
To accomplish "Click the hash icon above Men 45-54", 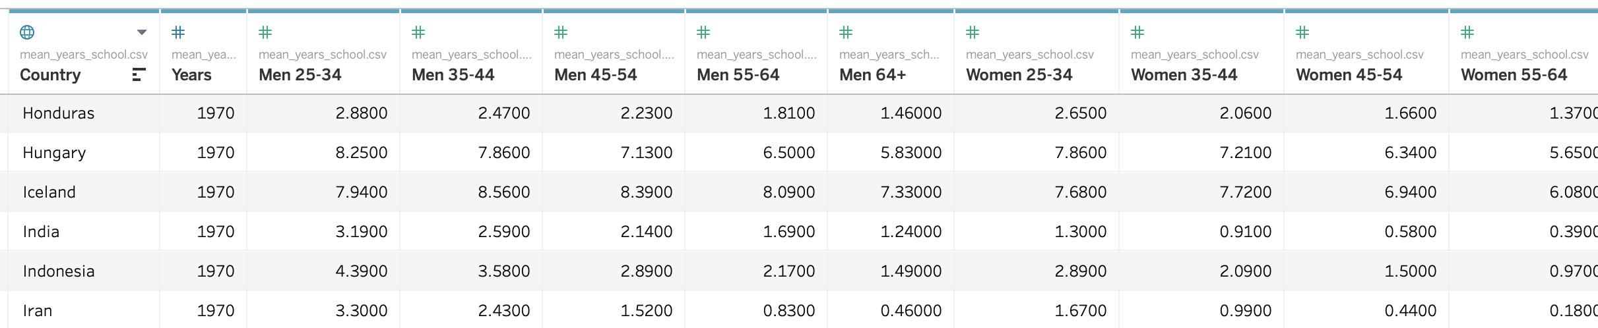I will 561,32.
